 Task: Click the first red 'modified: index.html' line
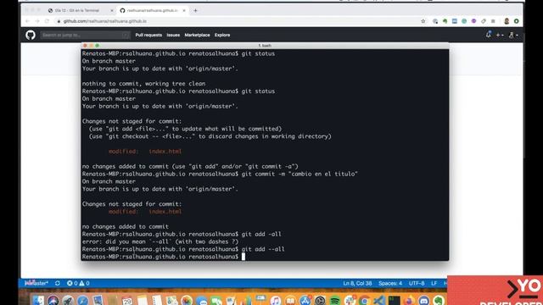(145, 152)
